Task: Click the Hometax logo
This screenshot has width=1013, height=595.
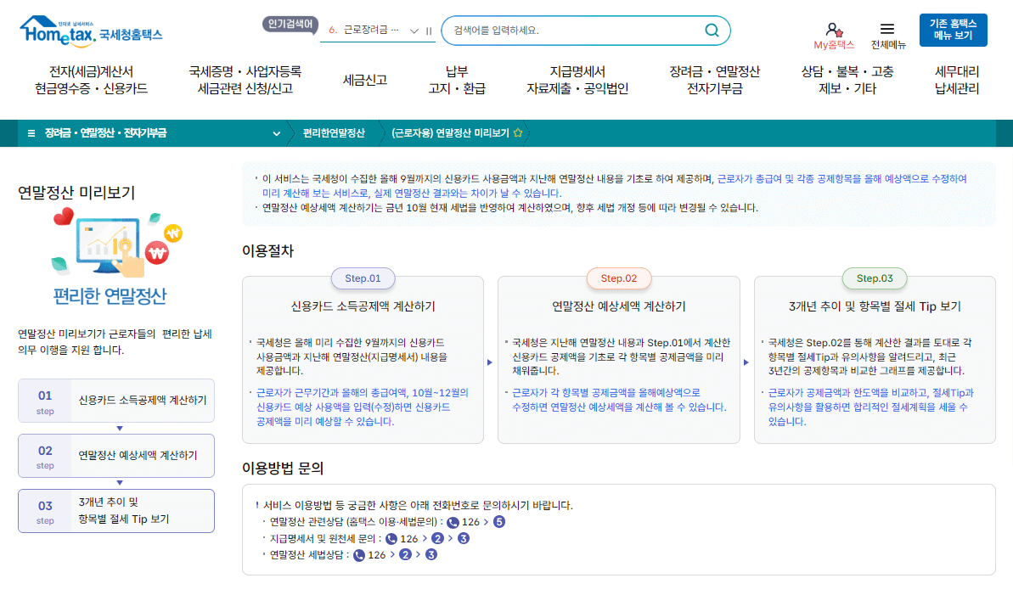Action: (x=87, y=31)
